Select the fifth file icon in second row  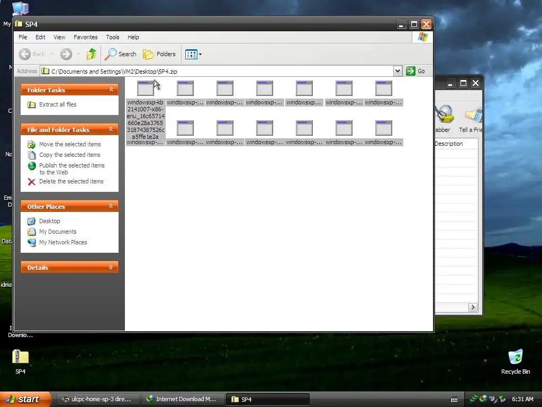[x=304, y=128]
